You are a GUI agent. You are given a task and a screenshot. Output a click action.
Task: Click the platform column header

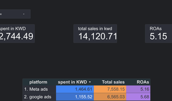click(38, 82)
